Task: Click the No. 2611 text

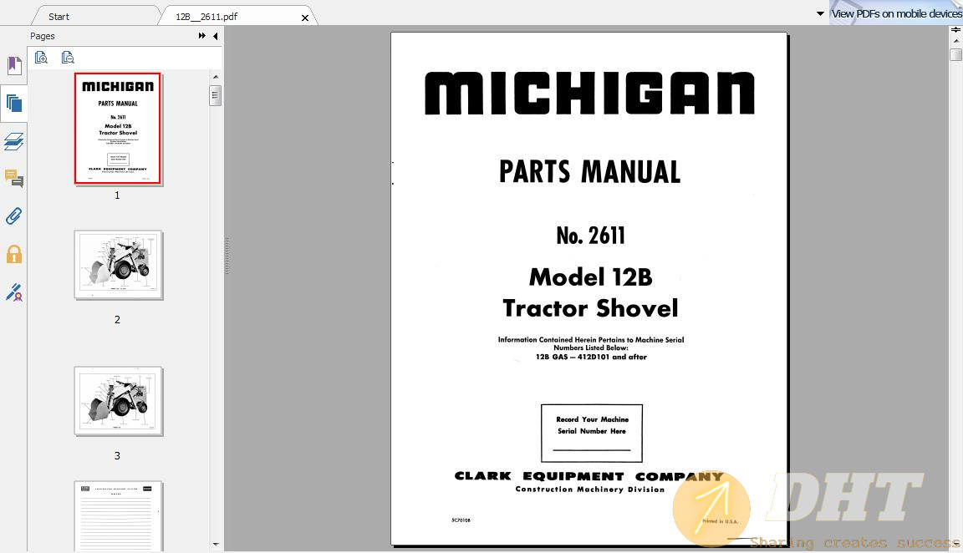Action: click(x=591, y=236)
